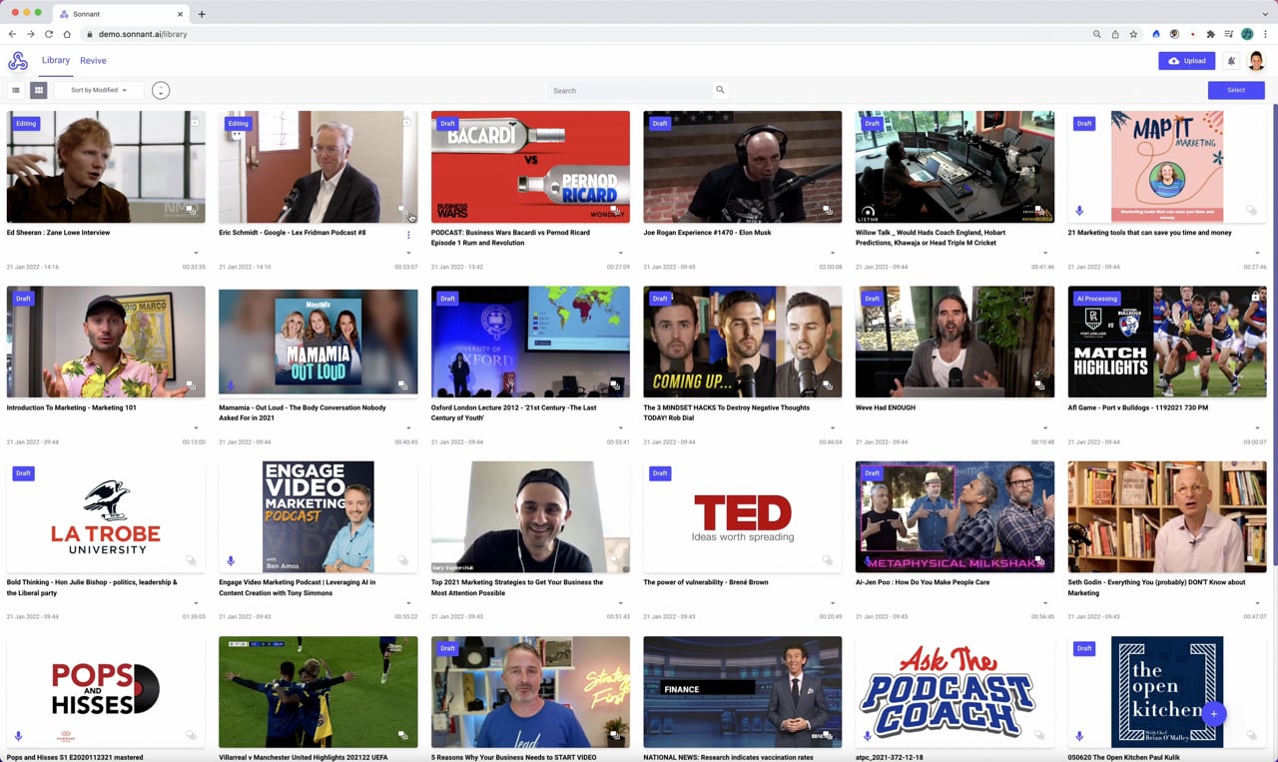This screenshot has width=1278, height=762.
Task: Click microphone icon on Mamamia Out Loud card
Action: point(231,385)
